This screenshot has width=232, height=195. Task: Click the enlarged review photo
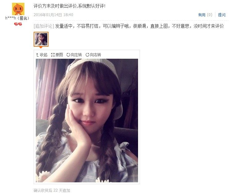(x=87, y=121)
